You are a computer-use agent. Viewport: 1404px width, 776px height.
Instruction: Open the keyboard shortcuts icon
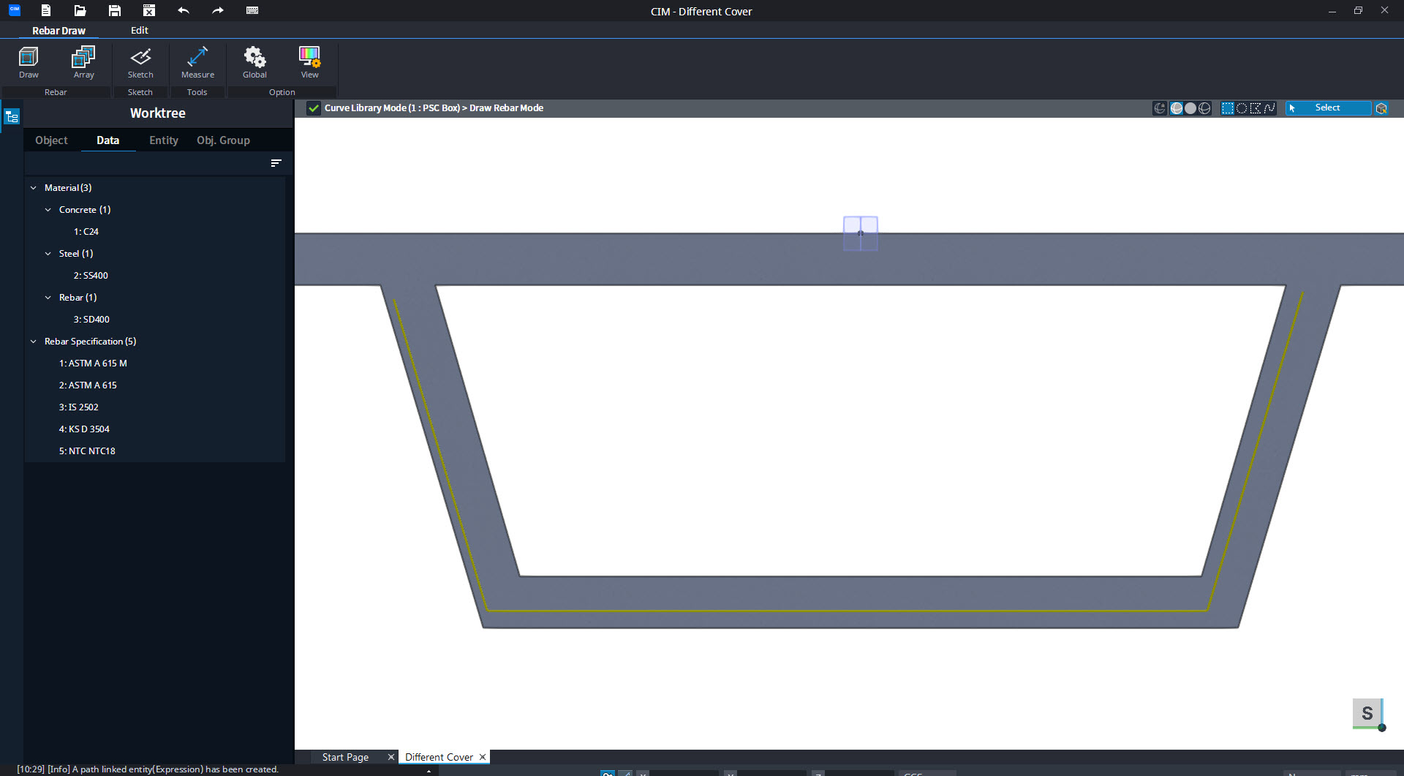(x=252, y=10)
